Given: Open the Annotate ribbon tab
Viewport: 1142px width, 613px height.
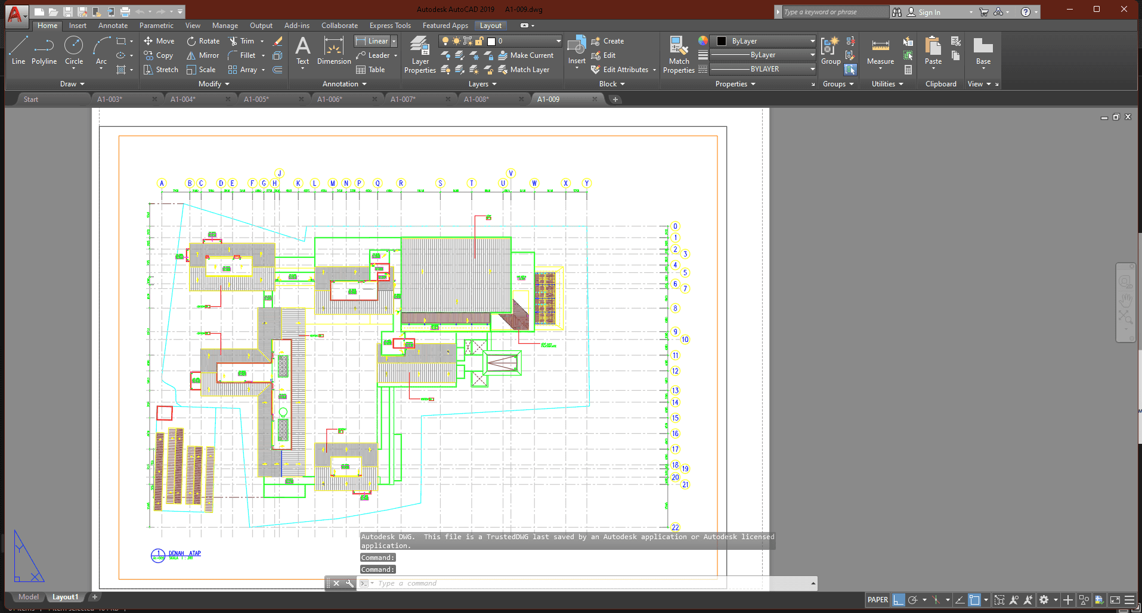Looking at the screenshot, I should [x=113, y=26].
